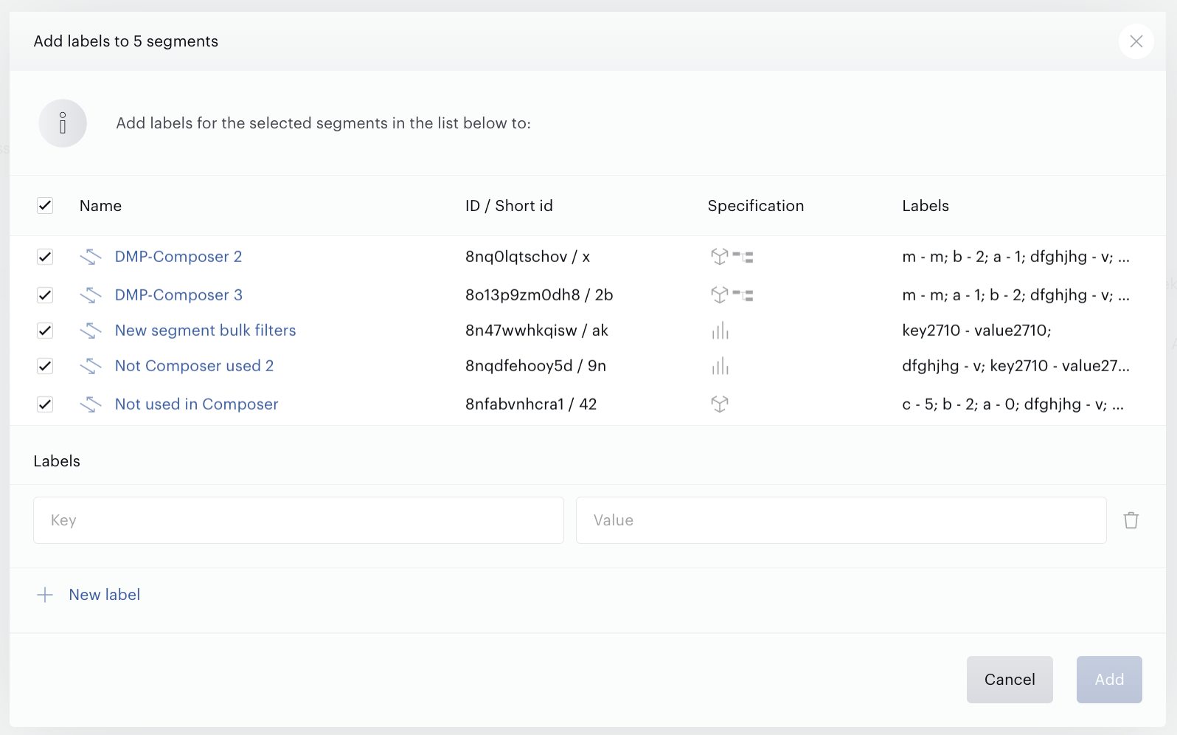Click the Name column header
The image size is (1177, 735).
point(100,206)
